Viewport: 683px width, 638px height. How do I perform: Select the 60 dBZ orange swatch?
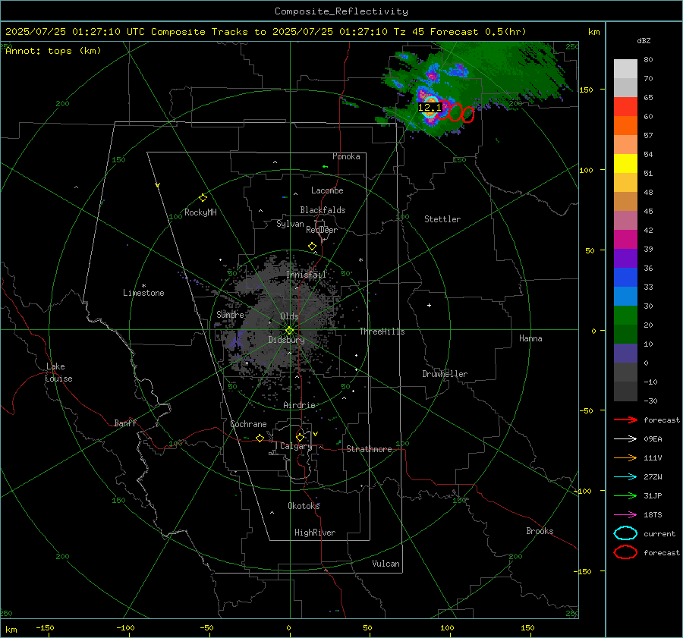pos(625,125)
